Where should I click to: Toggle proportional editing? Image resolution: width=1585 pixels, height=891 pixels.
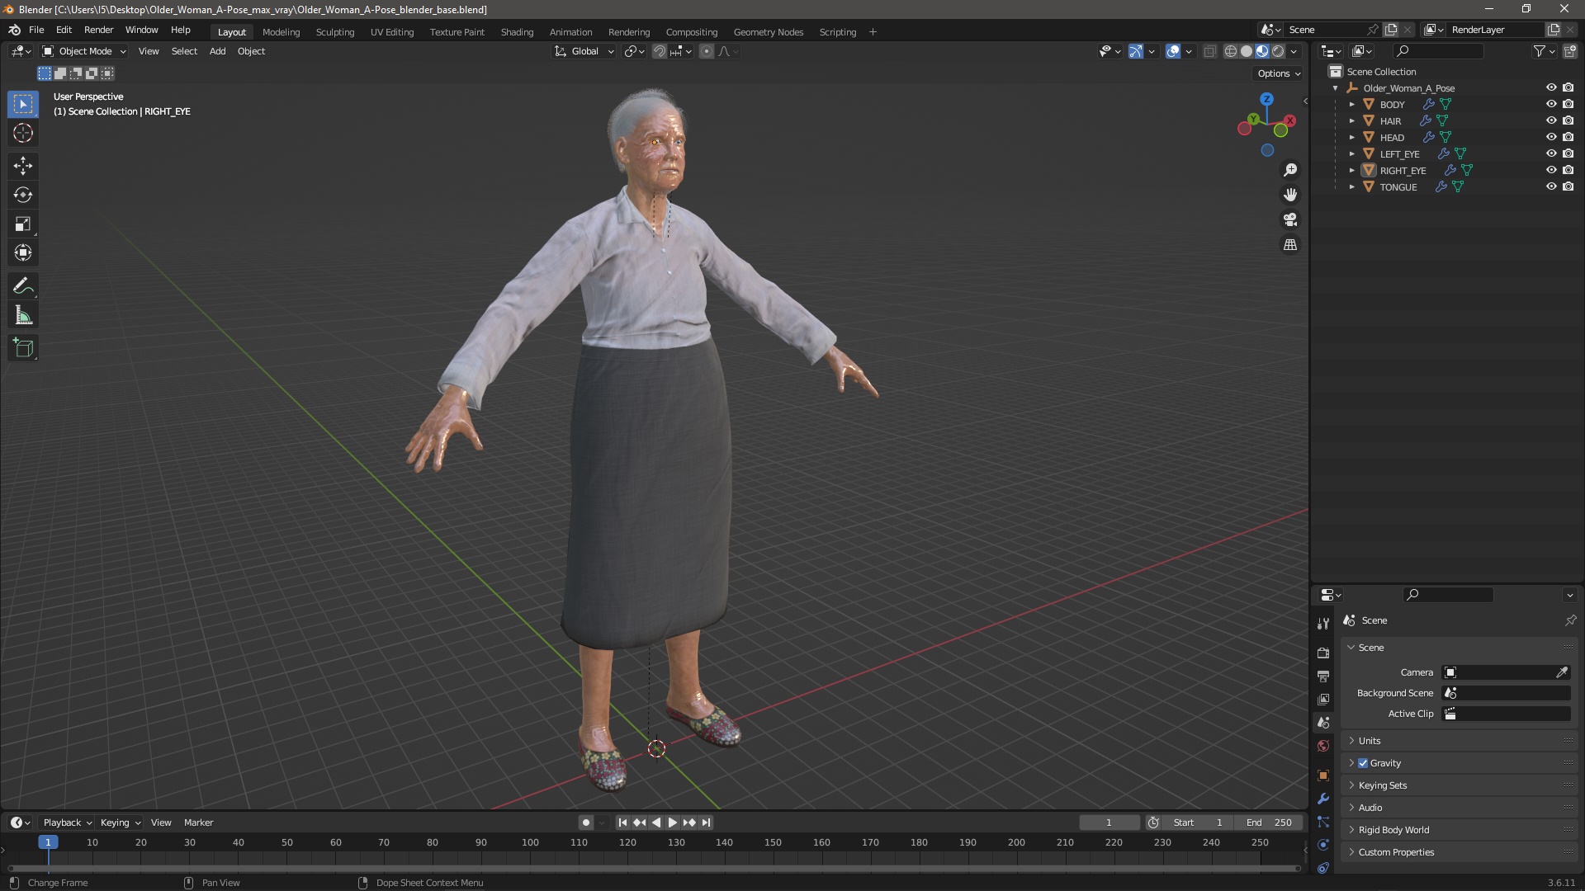pos(707,51)
